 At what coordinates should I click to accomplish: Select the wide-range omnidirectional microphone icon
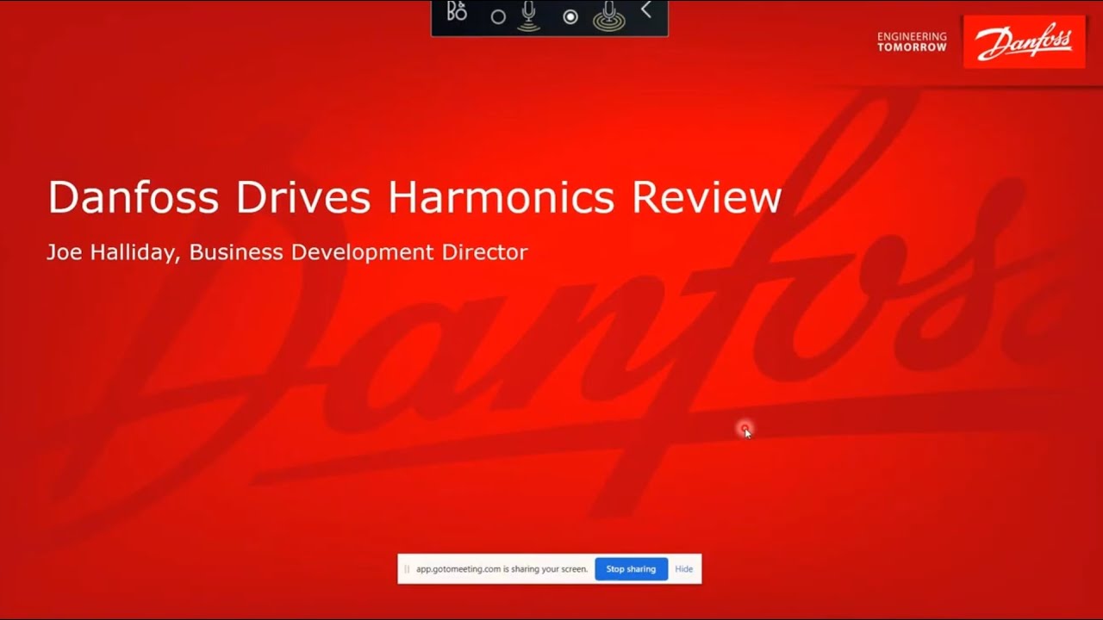(x=608, y=15)
